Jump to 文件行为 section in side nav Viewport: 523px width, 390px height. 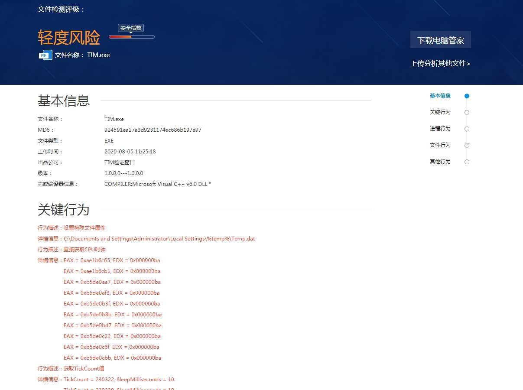440,145
